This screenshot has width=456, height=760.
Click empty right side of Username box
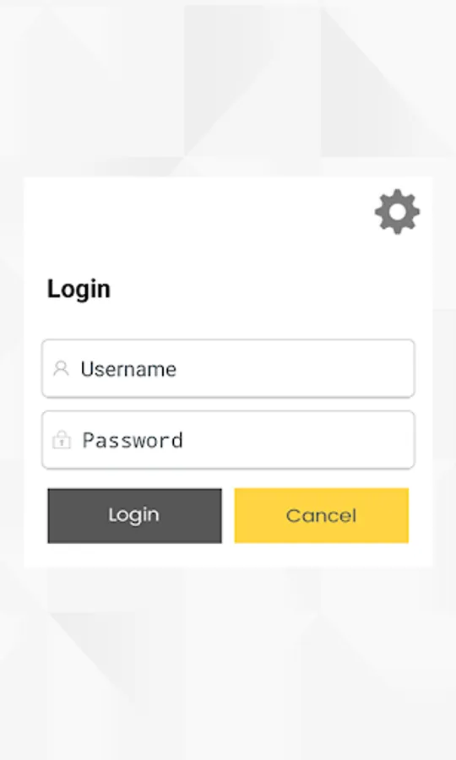[x=315, y=369]
